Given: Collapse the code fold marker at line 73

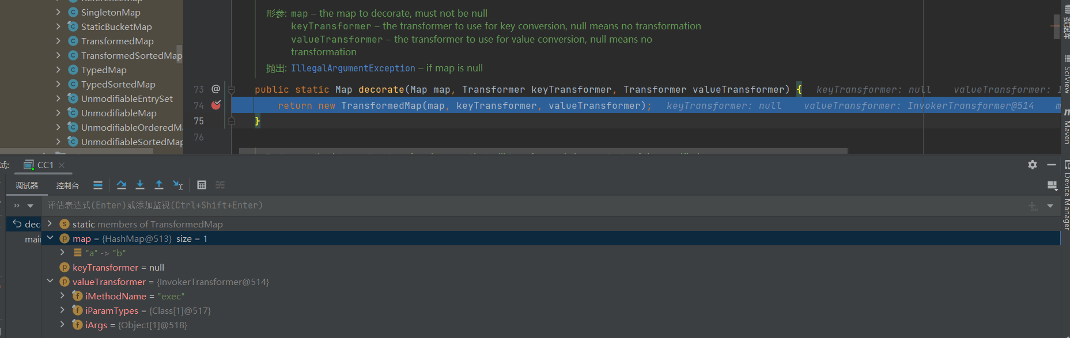Looking at the screenshot, I should coord(232,90).
